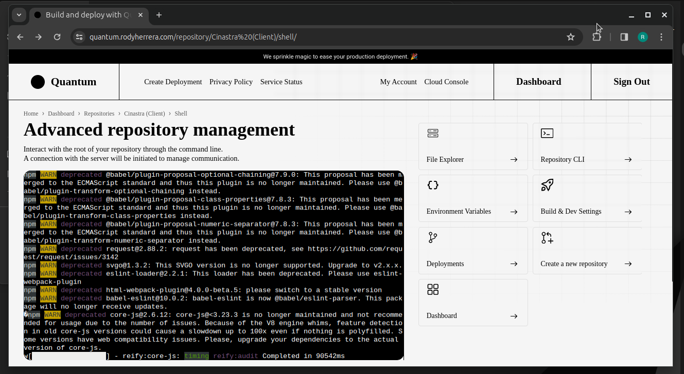
Task: Toggle the browser side panel icon
Action: coord(624,37)
